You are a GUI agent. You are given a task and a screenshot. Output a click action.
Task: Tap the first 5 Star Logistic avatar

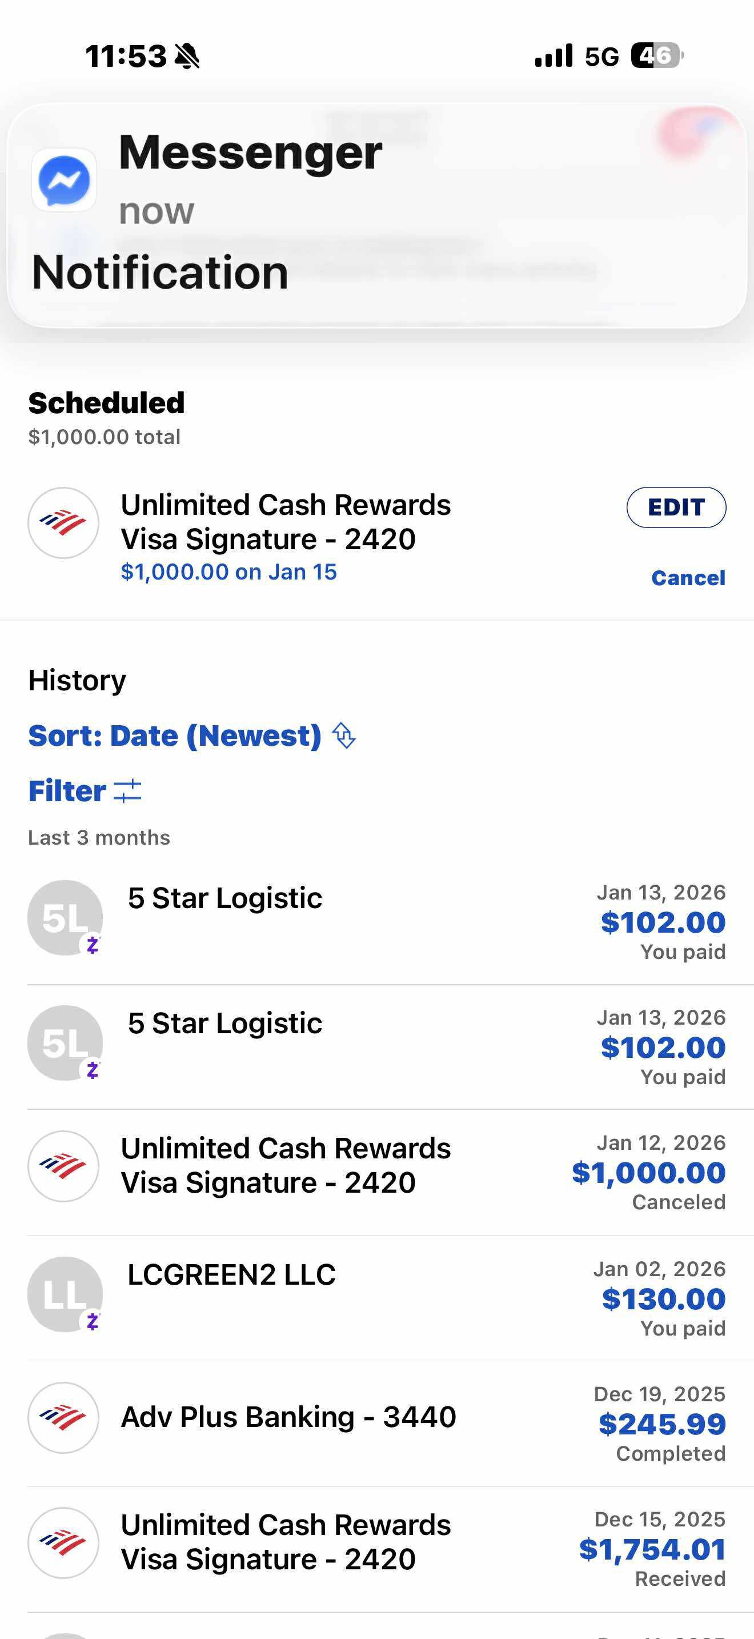65,917
